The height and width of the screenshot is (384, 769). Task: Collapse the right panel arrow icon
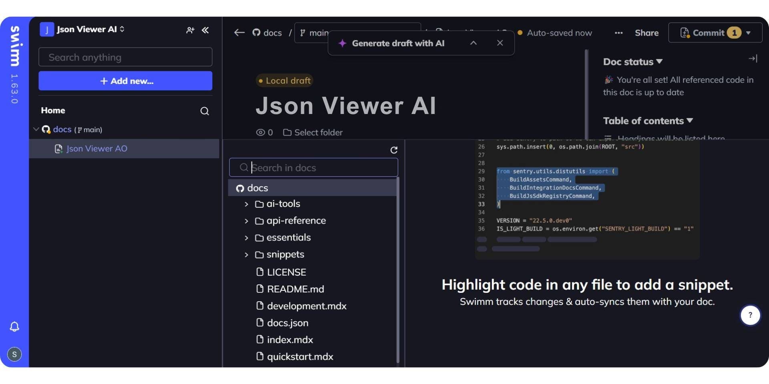[x=753, y=58]
